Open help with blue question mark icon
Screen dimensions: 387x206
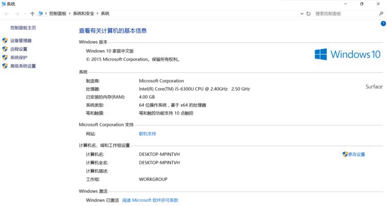(x=383, y=24)
